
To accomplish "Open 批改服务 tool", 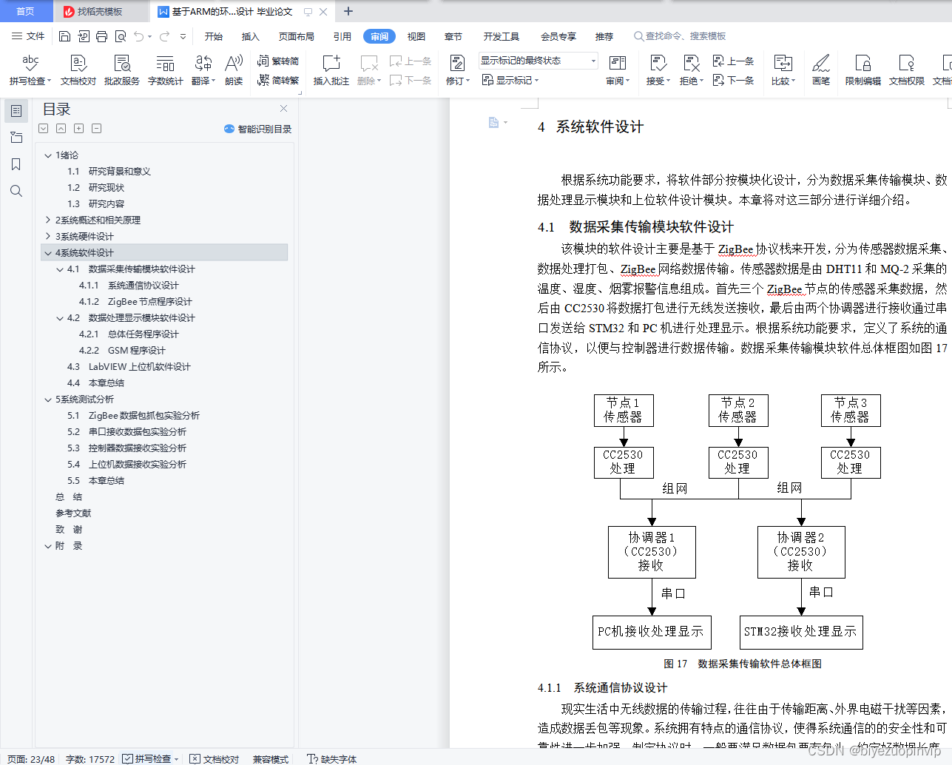I will point(122,70).
